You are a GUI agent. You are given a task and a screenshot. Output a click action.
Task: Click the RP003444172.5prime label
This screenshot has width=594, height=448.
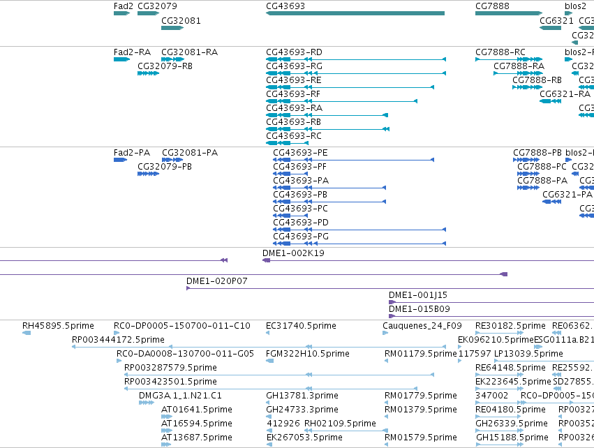pyautogui.click(x=118, y=340)
